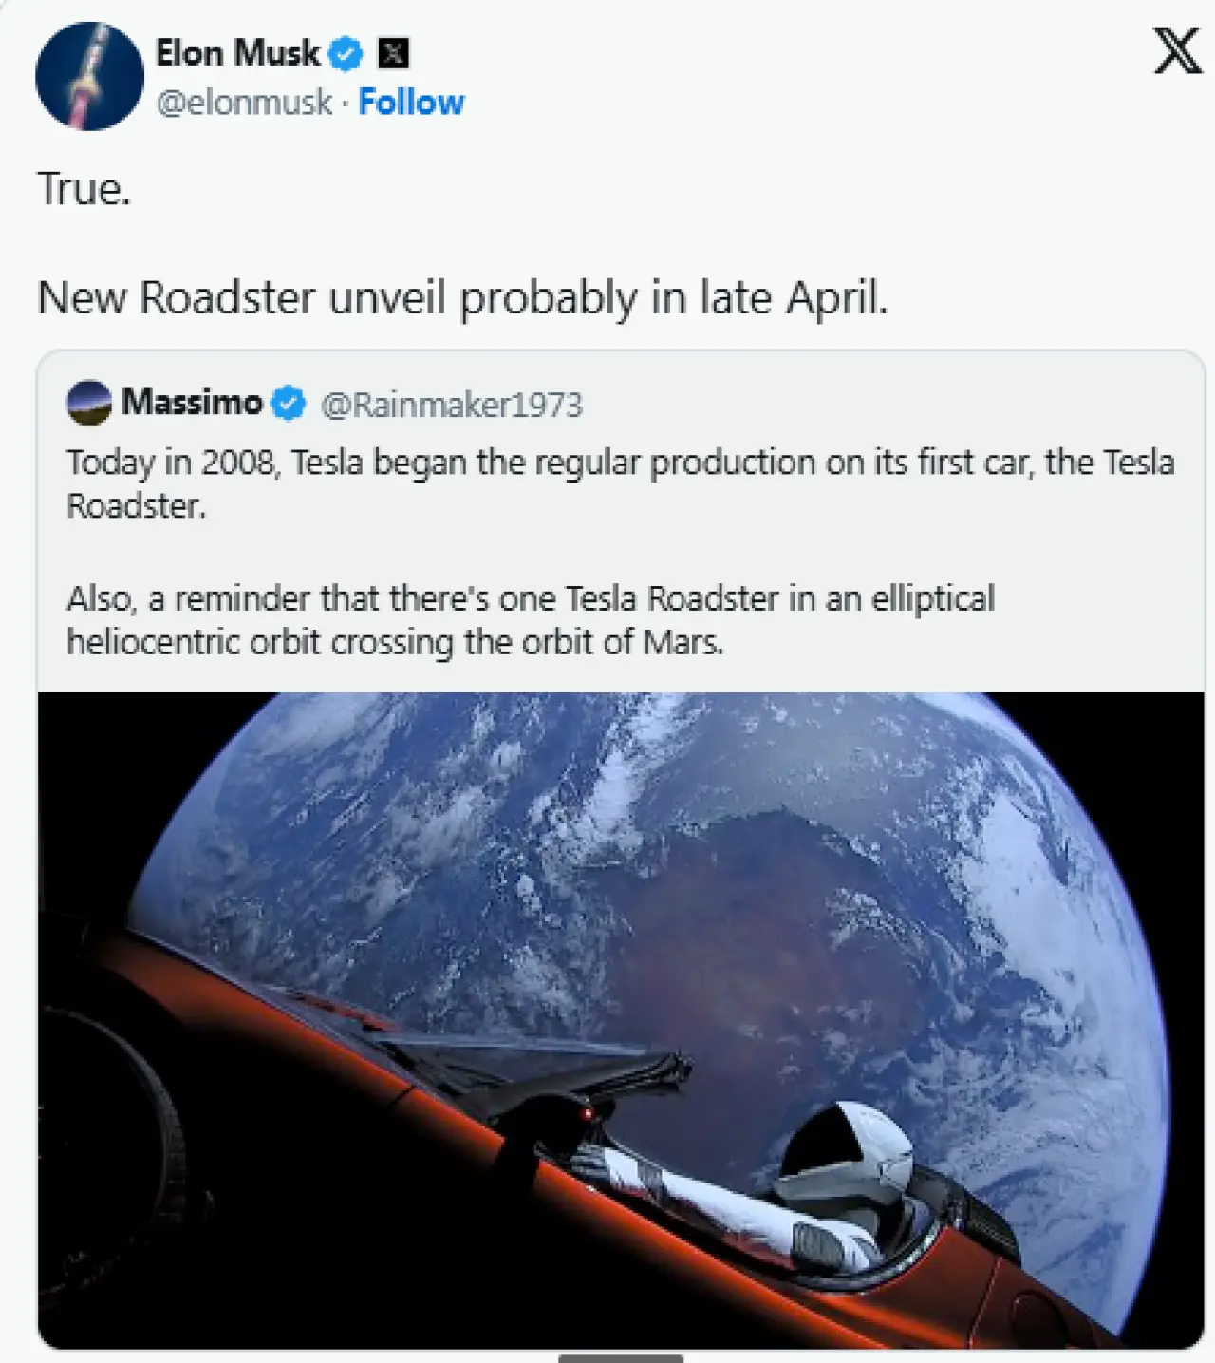This screenshot has width=1215, height=1363.
Task: Click Elon Musk's profile avatar
Action: click(x=89, y=76)
